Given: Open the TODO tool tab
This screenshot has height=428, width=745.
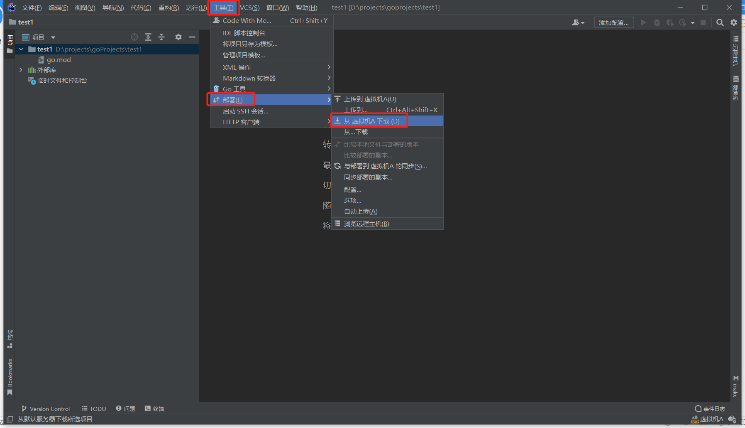Looking at the screenshot, I should [x=94, y=409].
